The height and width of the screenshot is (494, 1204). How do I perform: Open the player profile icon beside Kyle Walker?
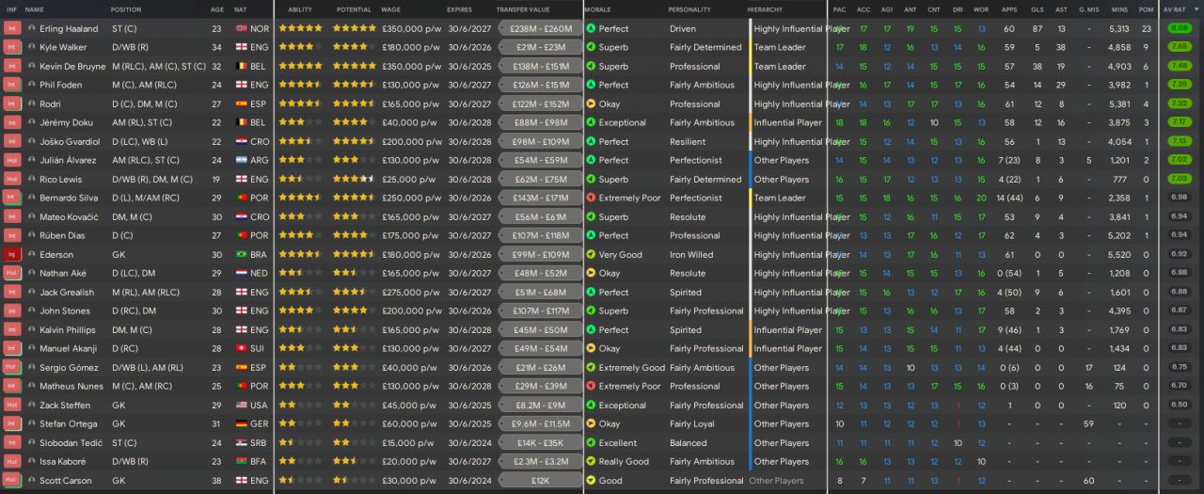pos(32,47)
